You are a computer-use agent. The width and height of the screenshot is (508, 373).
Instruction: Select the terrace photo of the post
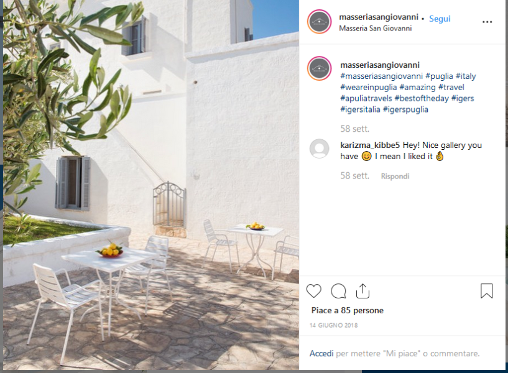tap(151, 185)
